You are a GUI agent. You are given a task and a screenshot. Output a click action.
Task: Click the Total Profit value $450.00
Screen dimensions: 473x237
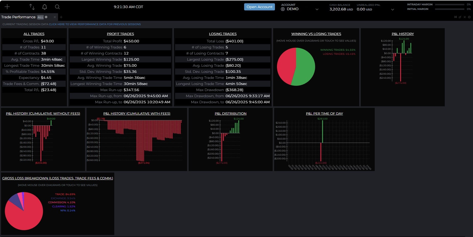[x=131, y=41]
